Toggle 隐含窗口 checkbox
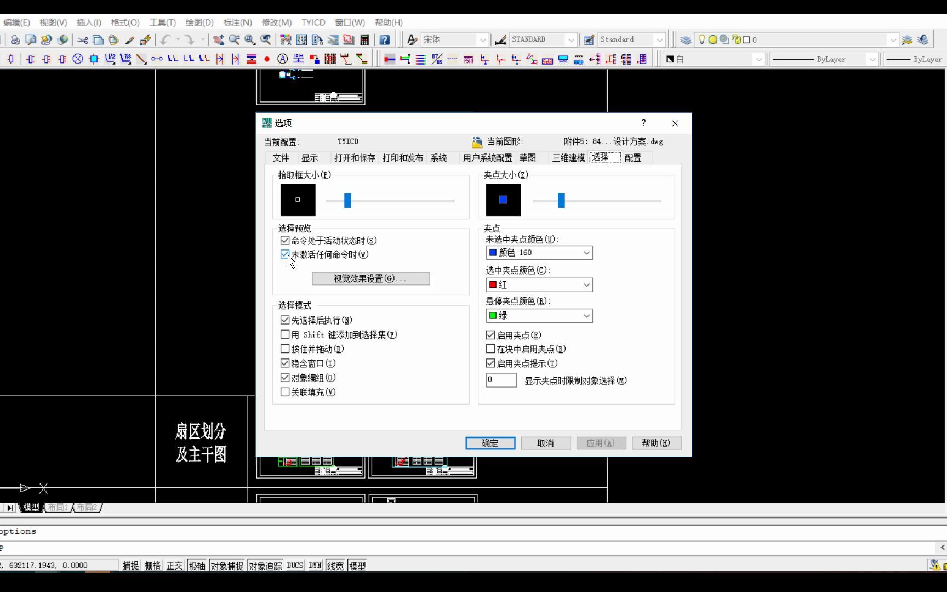This screenshot has height=592, width=947. click(285, 363)
